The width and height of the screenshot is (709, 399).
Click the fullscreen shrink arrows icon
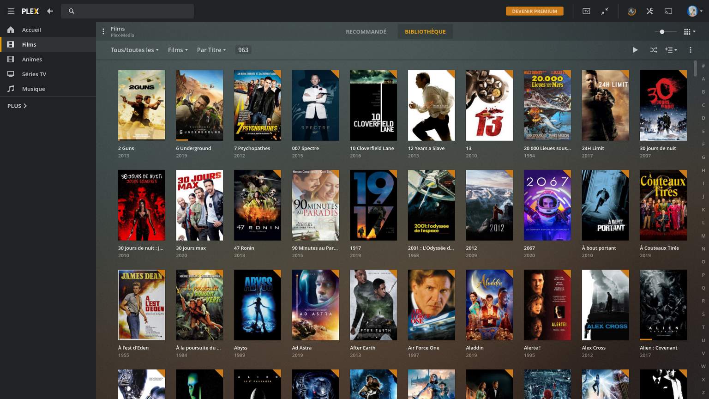(x=605, y=11)
